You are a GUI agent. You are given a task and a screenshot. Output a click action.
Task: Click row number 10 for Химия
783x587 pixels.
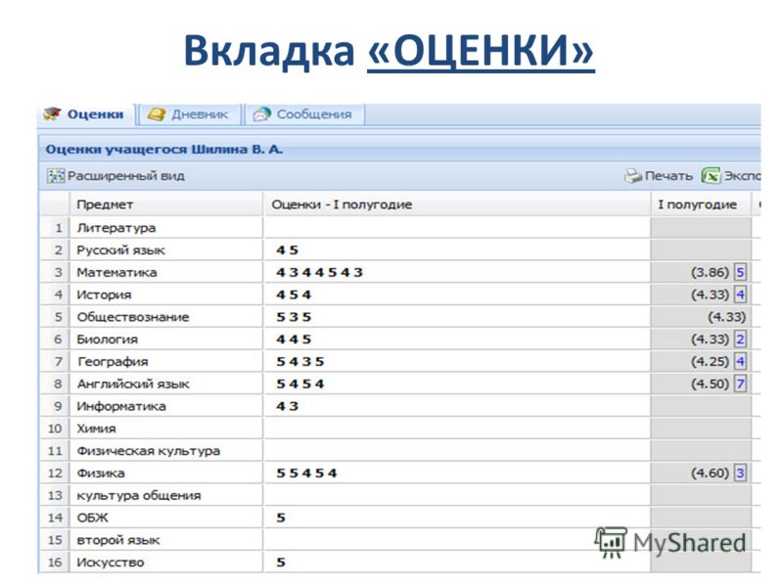pos(55,429)
